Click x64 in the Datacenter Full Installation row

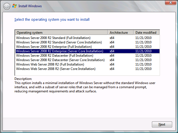(x=112, y=56)
